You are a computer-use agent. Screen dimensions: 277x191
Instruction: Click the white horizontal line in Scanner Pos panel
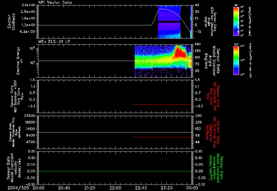[115, 132]
